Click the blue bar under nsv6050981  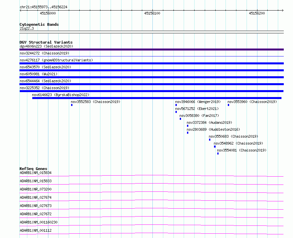(151, 77)
